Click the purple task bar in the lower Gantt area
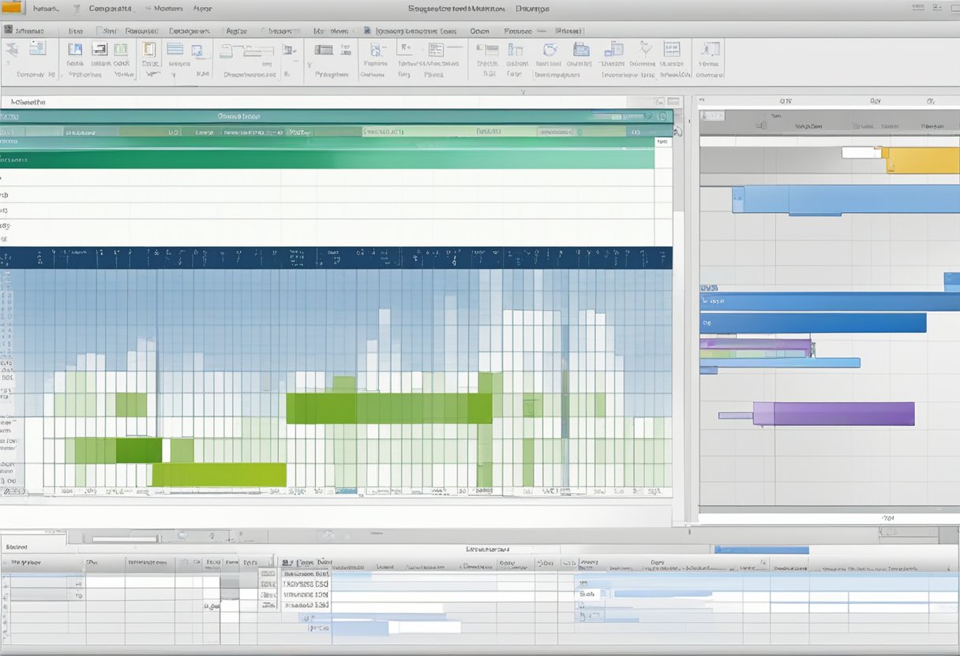960x656 pixels. [x=833, y=413]
